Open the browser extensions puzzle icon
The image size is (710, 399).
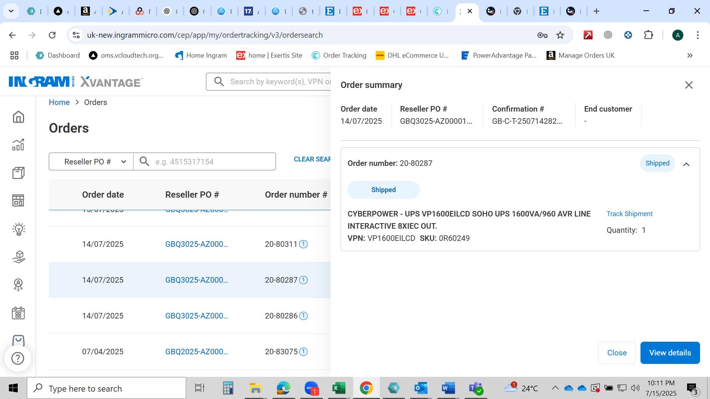648,35
